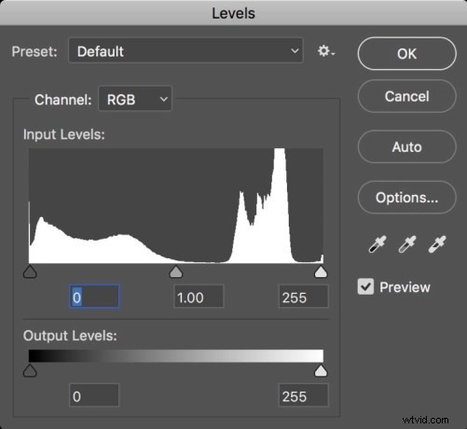Click the input shadows value field
Viewport: 467px width, 429px height.
94,297
